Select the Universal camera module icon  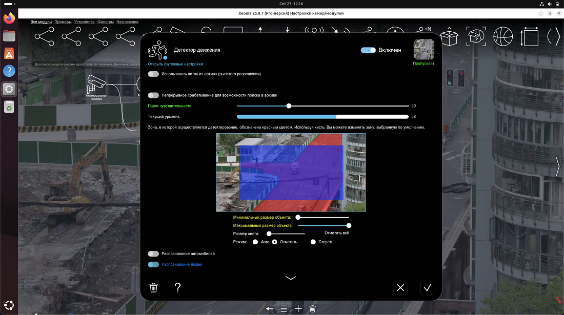pos(96,83)
